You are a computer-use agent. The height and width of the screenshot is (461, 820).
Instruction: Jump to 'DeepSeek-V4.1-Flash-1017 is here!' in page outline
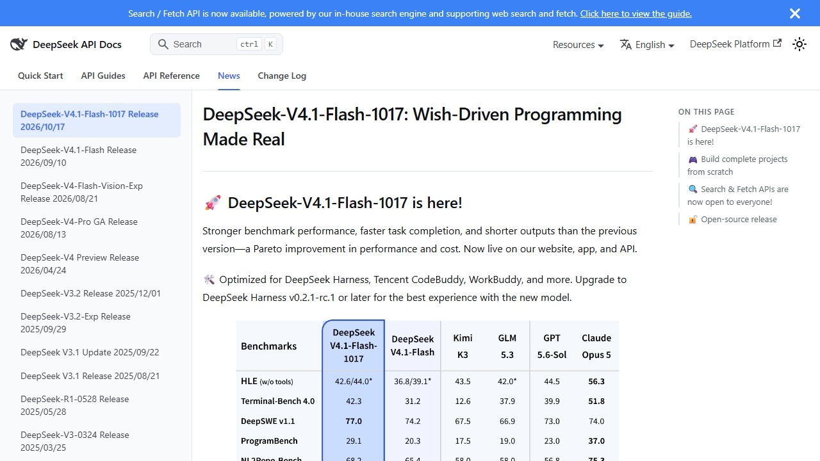[744, 135]
